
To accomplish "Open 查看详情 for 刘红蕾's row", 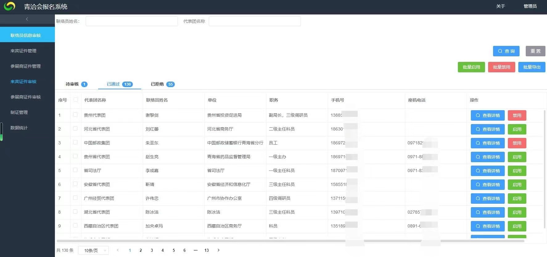I will [487, 129].
